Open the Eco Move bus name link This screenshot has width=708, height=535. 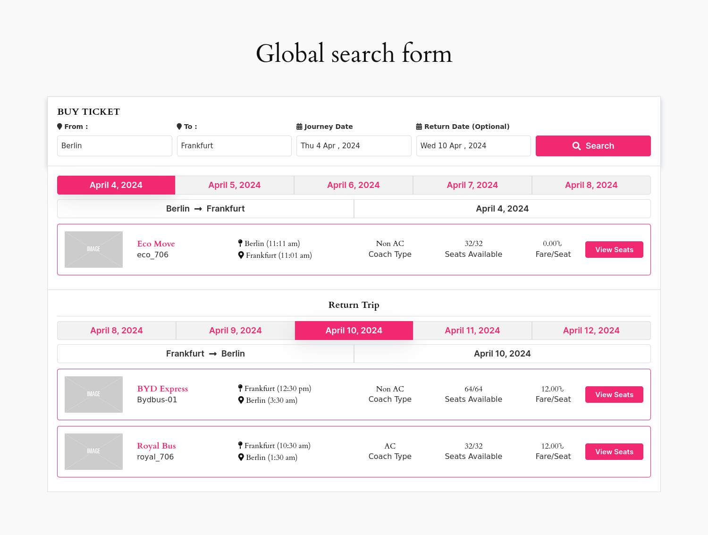156,244
